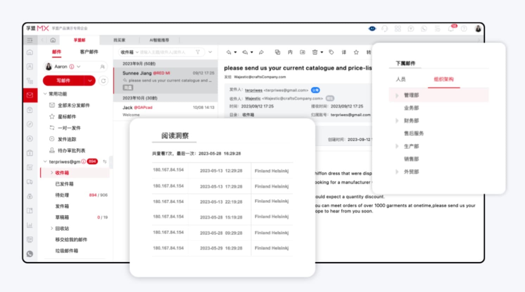
Task: Toggle the sidebar collapse menu icon
Action: (30, 40)
